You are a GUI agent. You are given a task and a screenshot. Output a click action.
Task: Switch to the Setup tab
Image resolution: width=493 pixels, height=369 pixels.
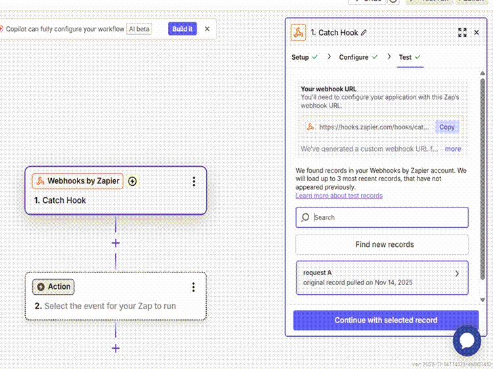(305, 57)
